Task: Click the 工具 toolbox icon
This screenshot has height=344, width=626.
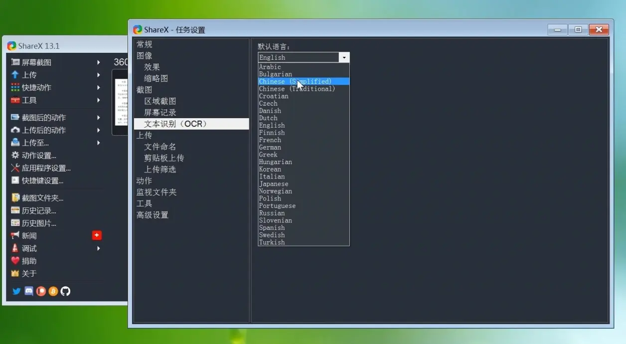Action: click(15, 100)
